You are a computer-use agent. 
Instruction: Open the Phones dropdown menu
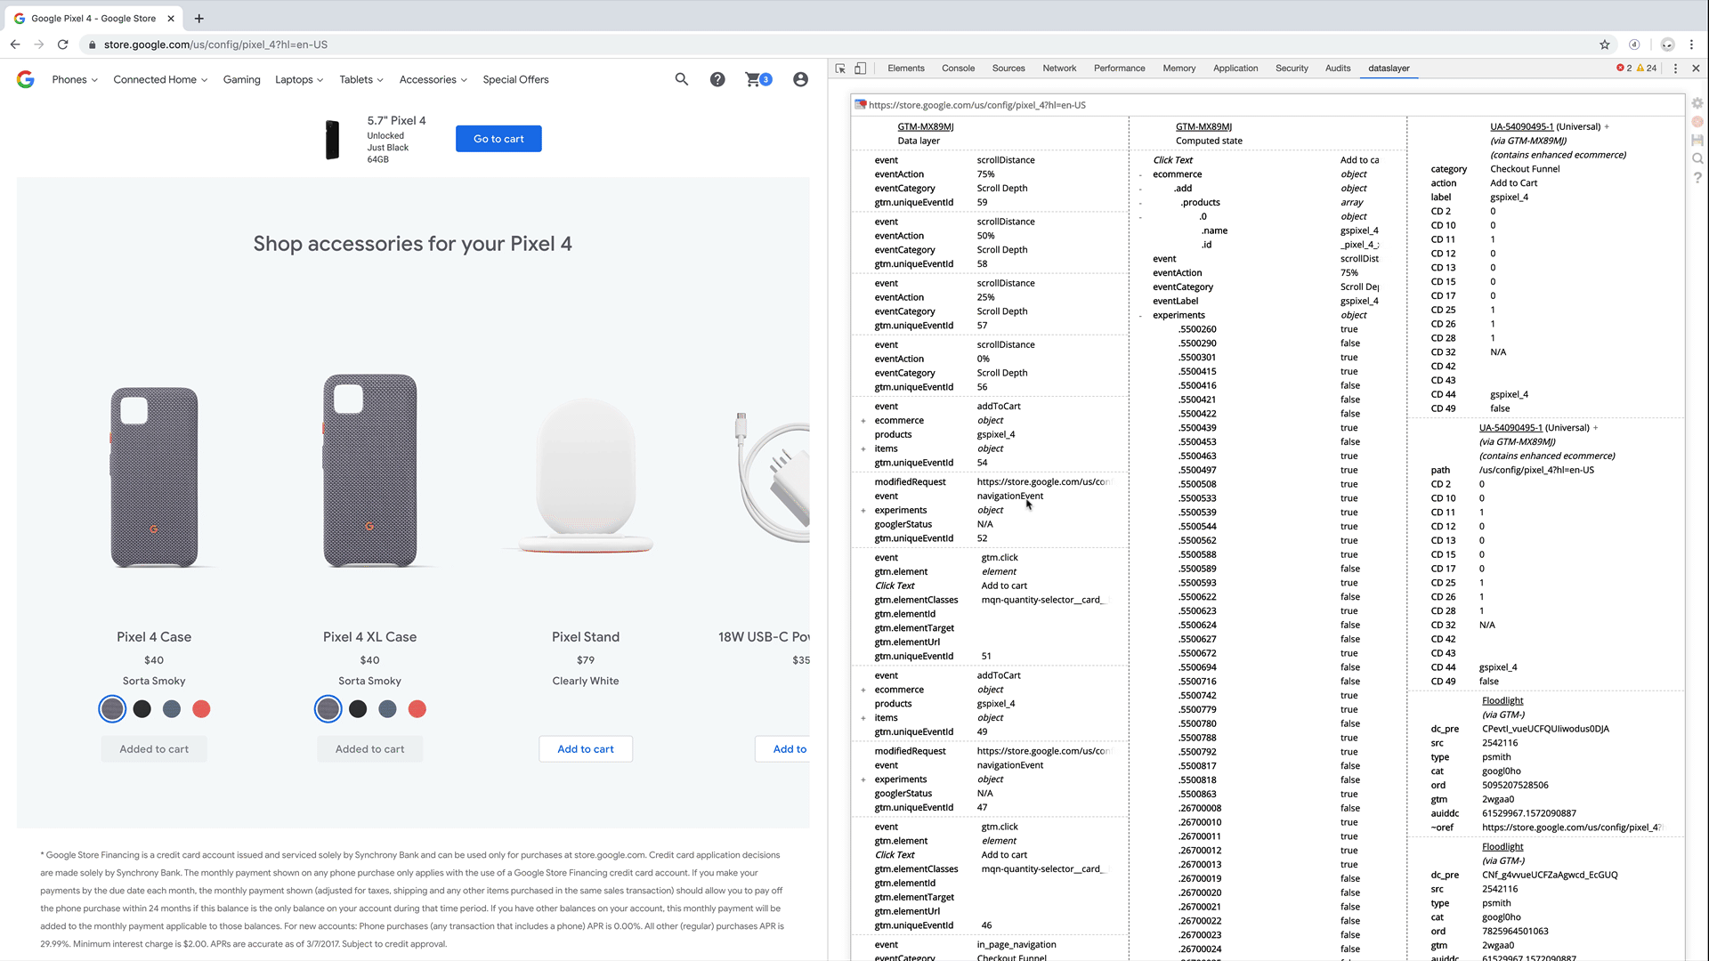[x=75, y=80]
